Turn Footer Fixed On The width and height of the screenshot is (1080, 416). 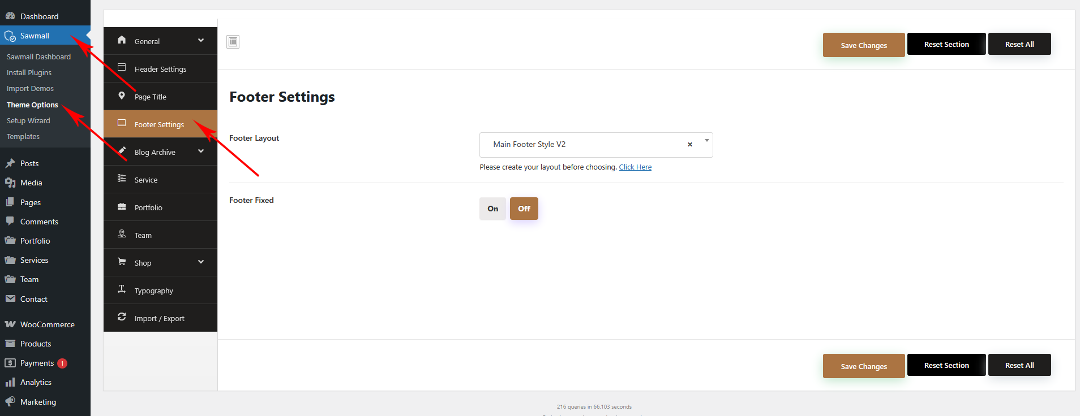coord(493,209)
